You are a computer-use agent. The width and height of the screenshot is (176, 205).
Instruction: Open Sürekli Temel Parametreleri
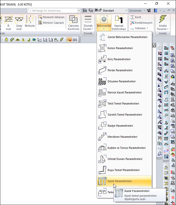point(124,115)
